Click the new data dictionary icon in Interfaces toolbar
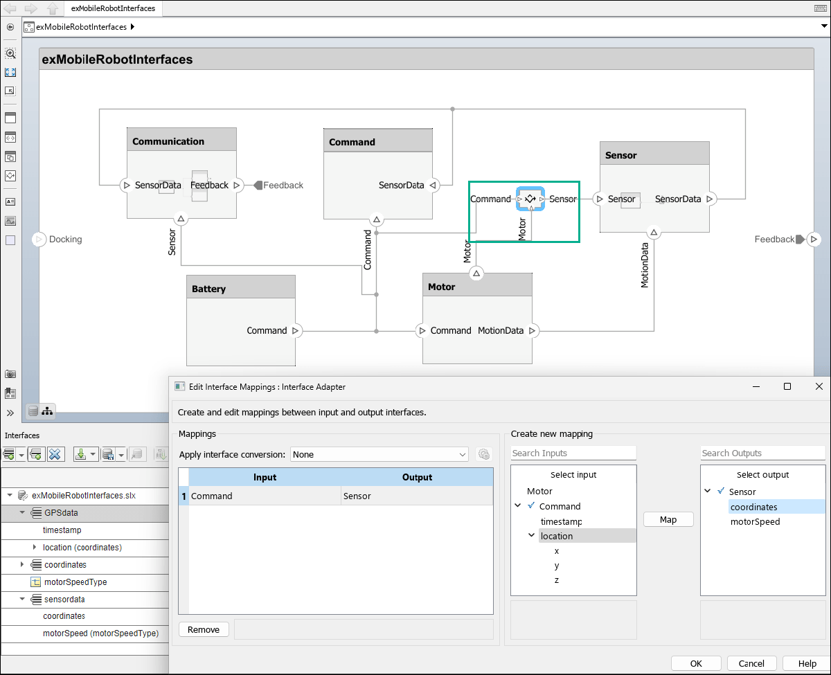 [x=8, y=453]
